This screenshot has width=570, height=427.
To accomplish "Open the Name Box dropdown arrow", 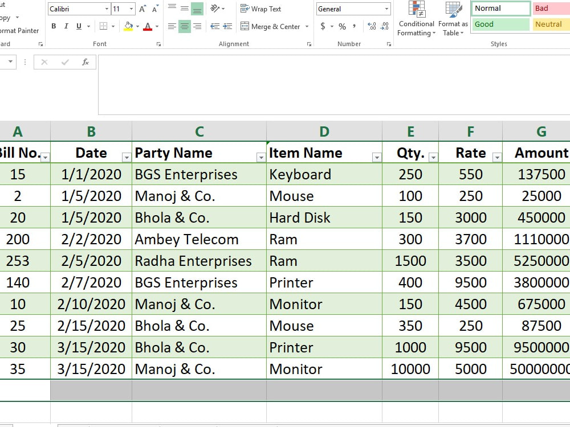I will 10,61.
